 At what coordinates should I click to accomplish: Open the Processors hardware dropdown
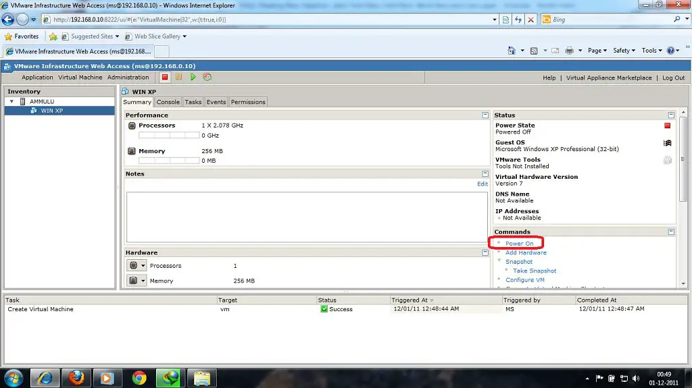pyautogui.click(x=137, y=265)
